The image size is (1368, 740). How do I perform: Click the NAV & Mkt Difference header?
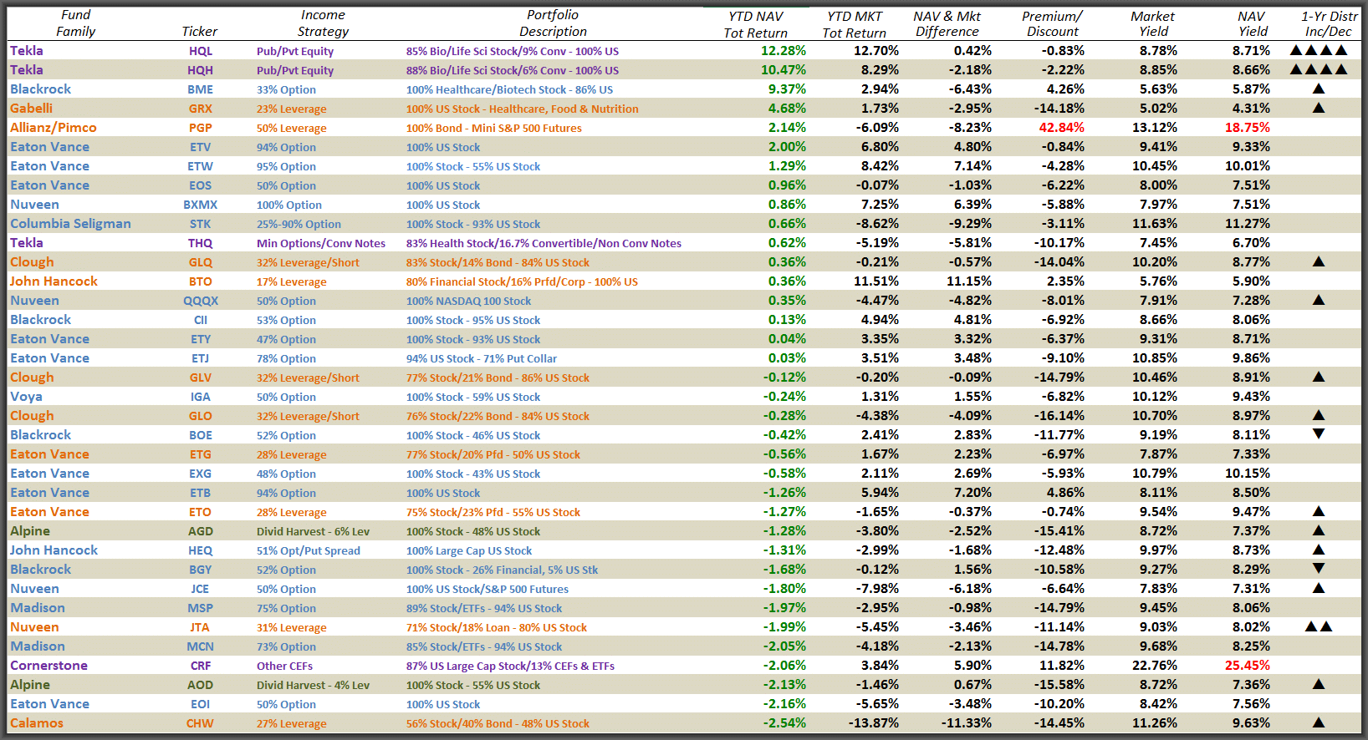[947, 24]
